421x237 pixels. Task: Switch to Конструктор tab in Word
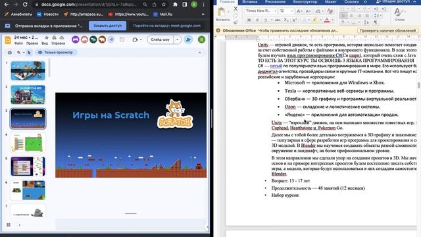pyautogui.click(x=305, y=2)
